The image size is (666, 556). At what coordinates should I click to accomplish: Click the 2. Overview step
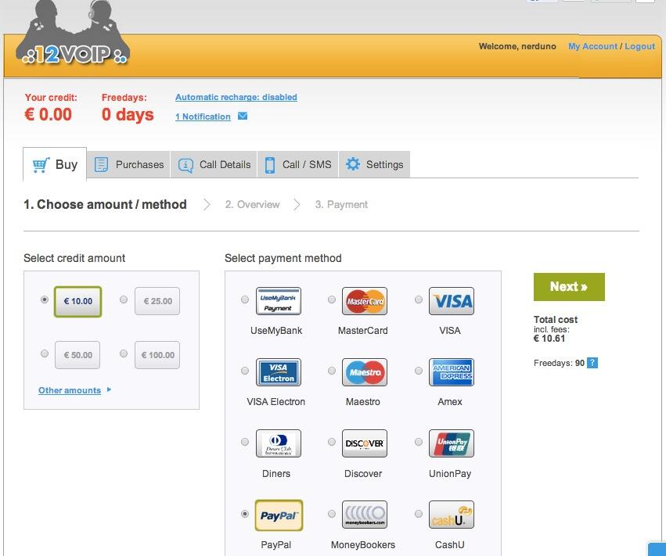pos(252,205)
